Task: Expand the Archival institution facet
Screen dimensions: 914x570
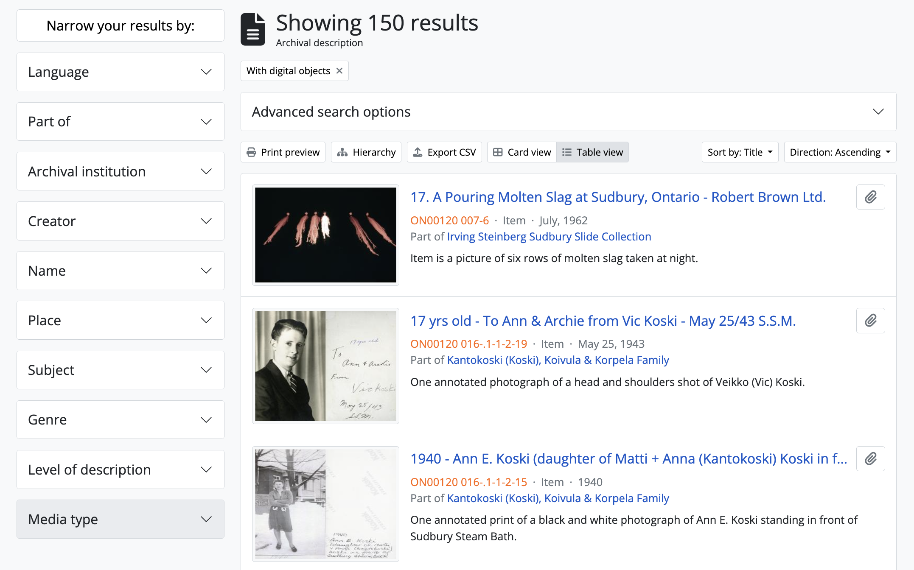Action: tap(121, 171)
